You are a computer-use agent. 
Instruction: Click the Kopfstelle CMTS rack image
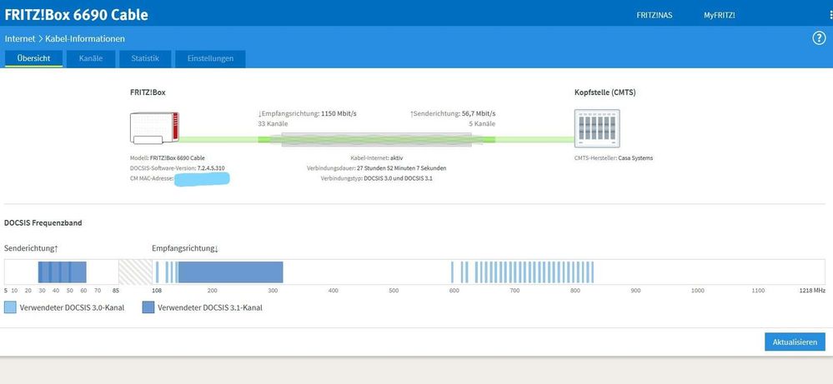click(597, 128)
